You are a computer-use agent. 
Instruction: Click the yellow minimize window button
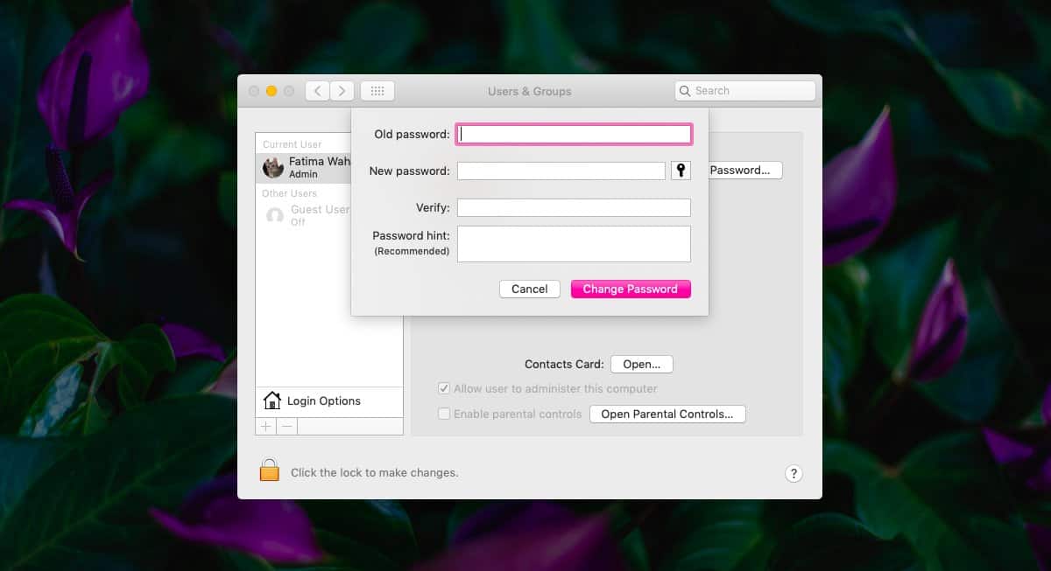click(272, 91)
